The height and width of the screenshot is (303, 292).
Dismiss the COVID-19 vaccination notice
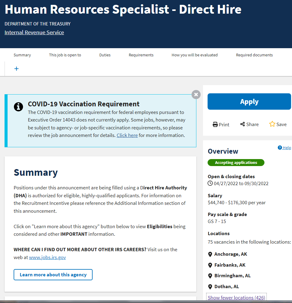pos(196,95)
